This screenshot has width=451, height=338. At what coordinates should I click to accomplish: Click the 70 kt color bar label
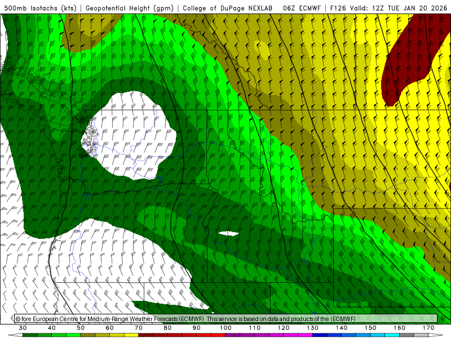coord(139,328)
